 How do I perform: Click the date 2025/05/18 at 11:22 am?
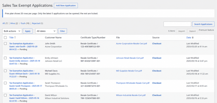coord(197,74)
